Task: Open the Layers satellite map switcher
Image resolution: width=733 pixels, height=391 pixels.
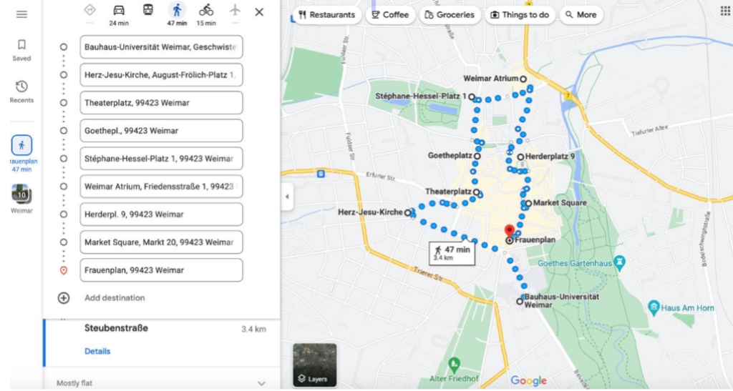Action: (315, 365)
